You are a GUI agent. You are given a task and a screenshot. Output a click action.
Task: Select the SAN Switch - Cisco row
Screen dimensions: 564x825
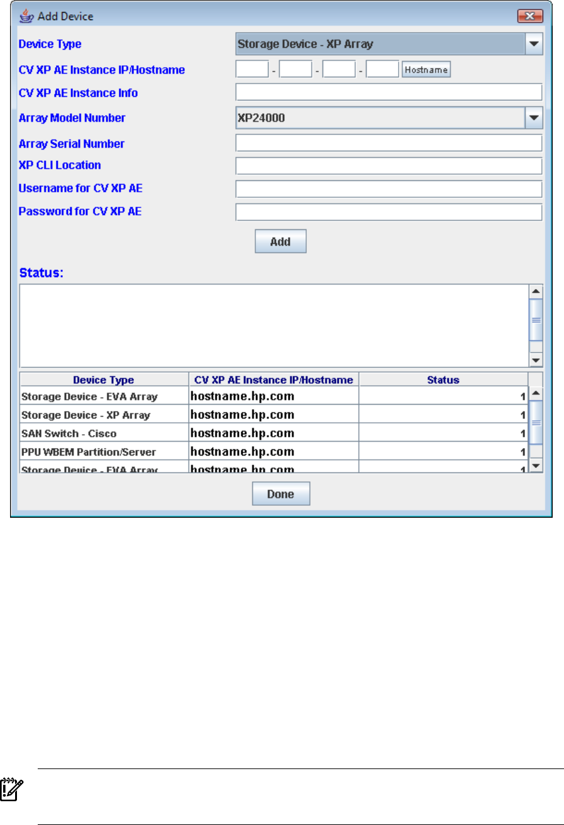274,433
